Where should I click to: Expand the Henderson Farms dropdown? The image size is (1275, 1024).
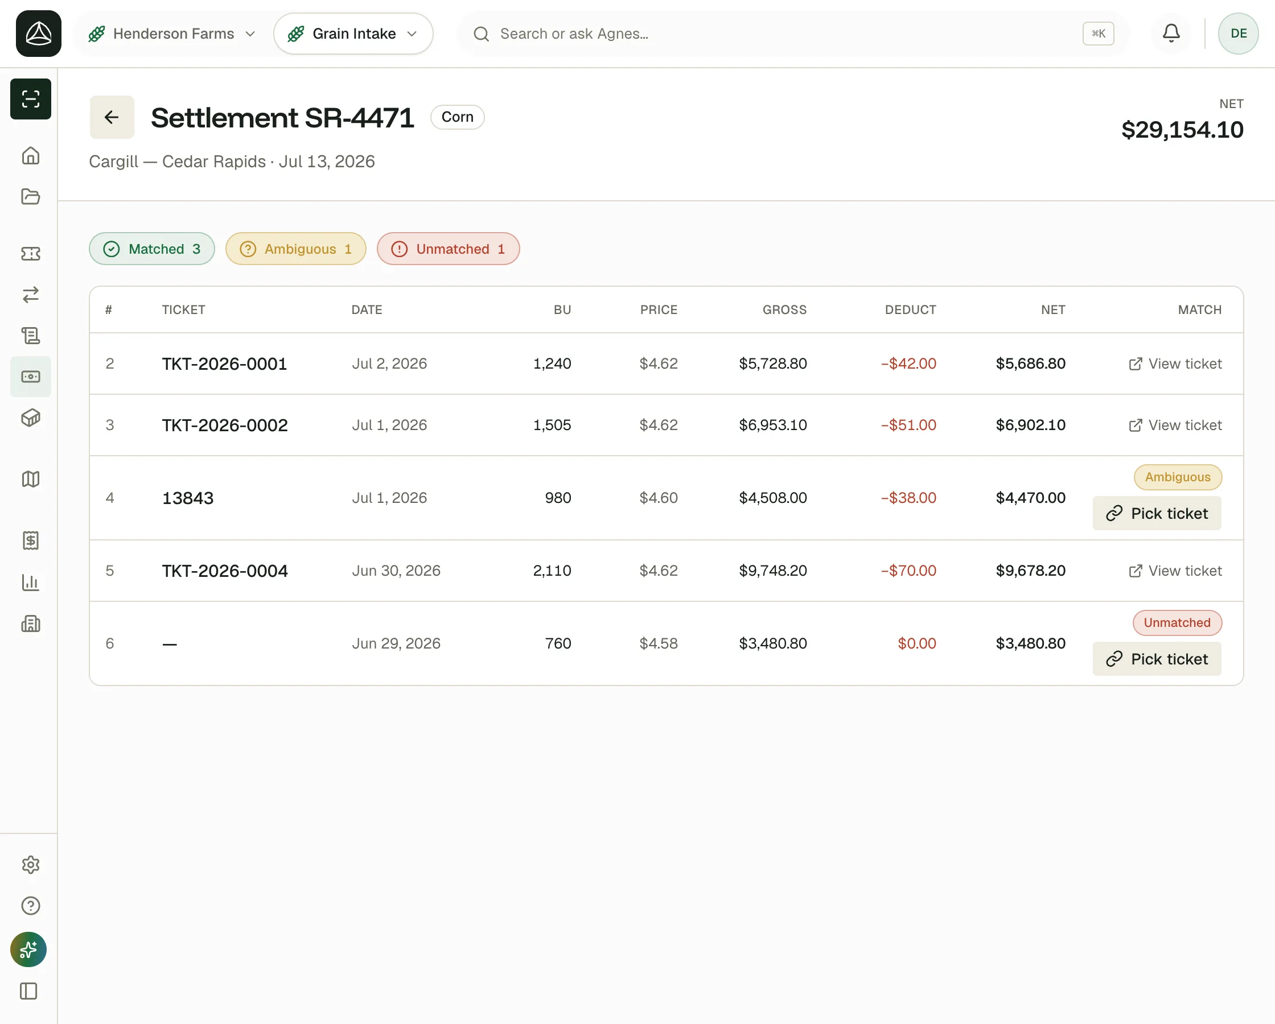171,34
